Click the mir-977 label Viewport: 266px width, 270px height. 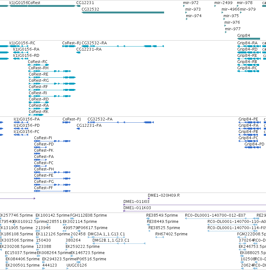[x=233, y=29]
